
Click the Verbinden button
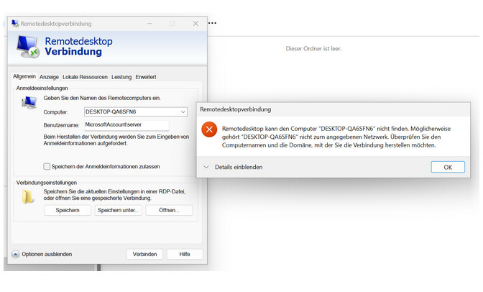tap(144, 254)
